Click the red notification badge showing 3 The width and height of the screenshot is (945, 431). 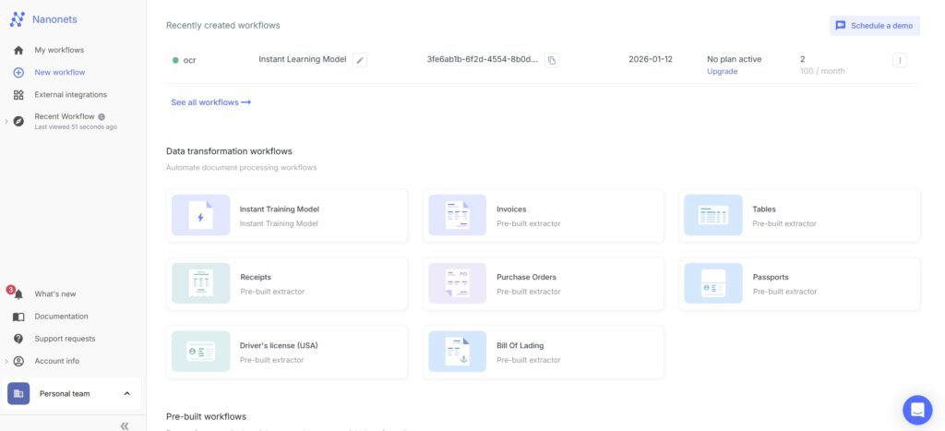(10, 290)
